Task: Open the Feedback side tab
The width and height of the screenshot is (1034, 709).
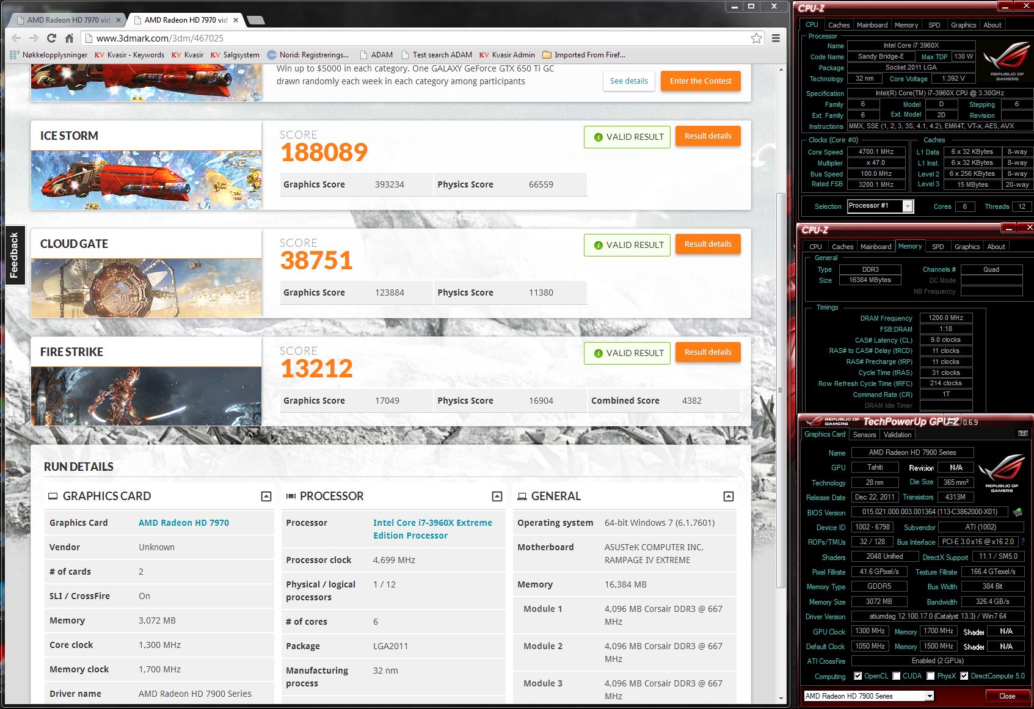Action: [15, 255]
